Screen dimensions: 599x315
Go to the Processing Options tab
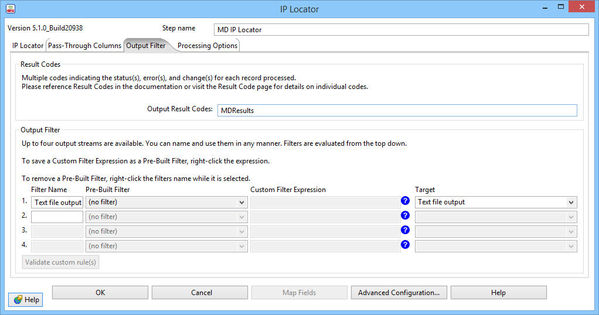coord(207,46)
